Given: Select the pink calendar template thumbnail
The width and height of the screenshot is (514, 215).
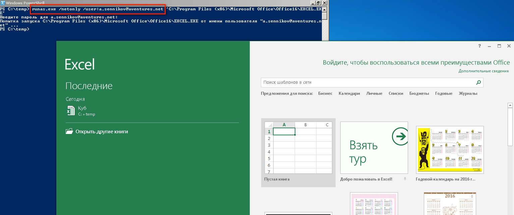Looking at the screenshot, I should (374, 204).
